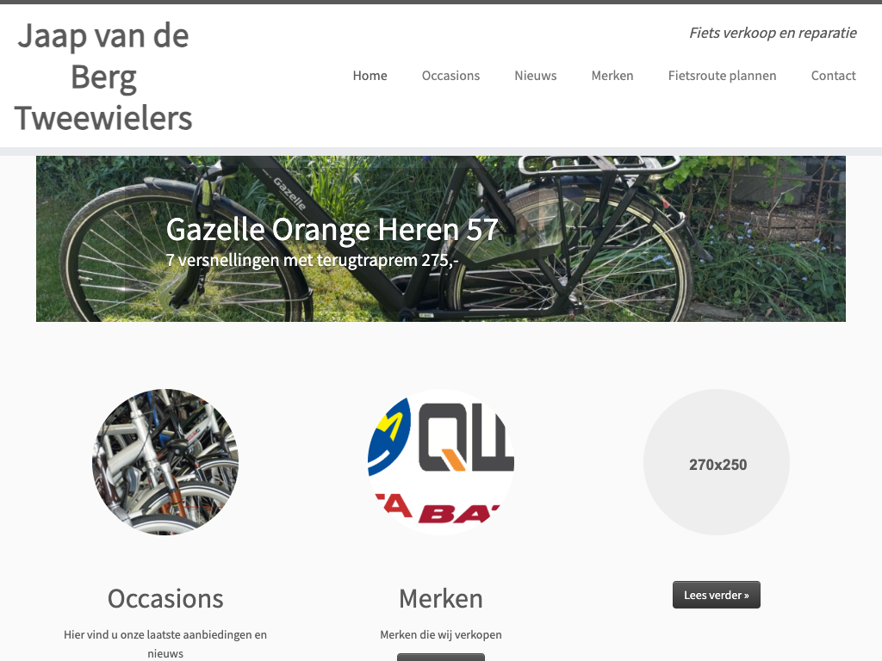The height and width of the screenshot is (661, 882).
Task: Click the 270x250 placeholder circle
Action: 717,461
